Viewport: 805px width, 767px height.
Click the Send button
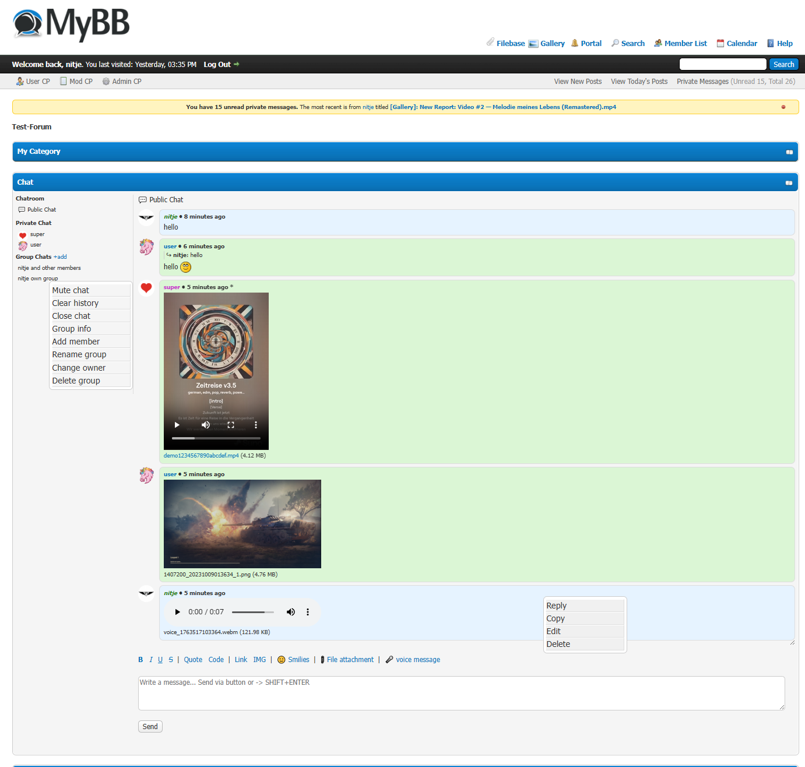click(150, 727)
